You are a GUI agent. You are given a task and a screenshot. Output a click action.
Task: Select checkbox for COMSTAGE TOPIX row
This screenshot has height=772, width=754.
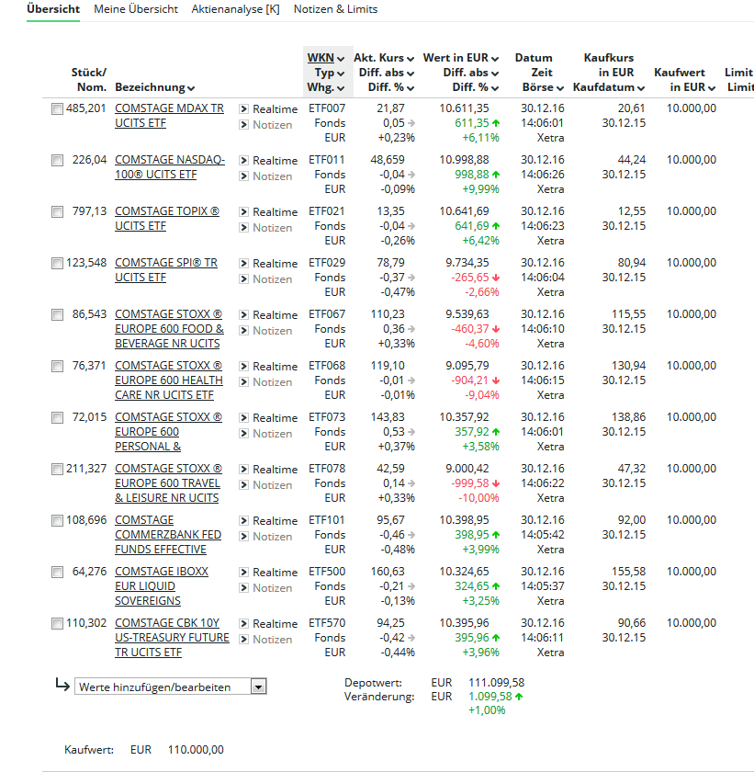pos(58,211)
